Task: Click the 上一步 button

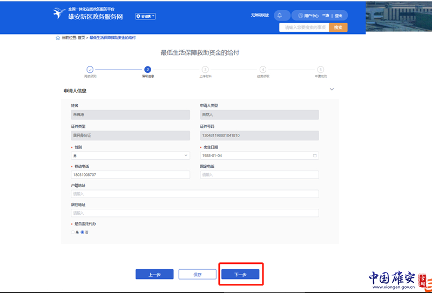Action: tap(154, 274)
